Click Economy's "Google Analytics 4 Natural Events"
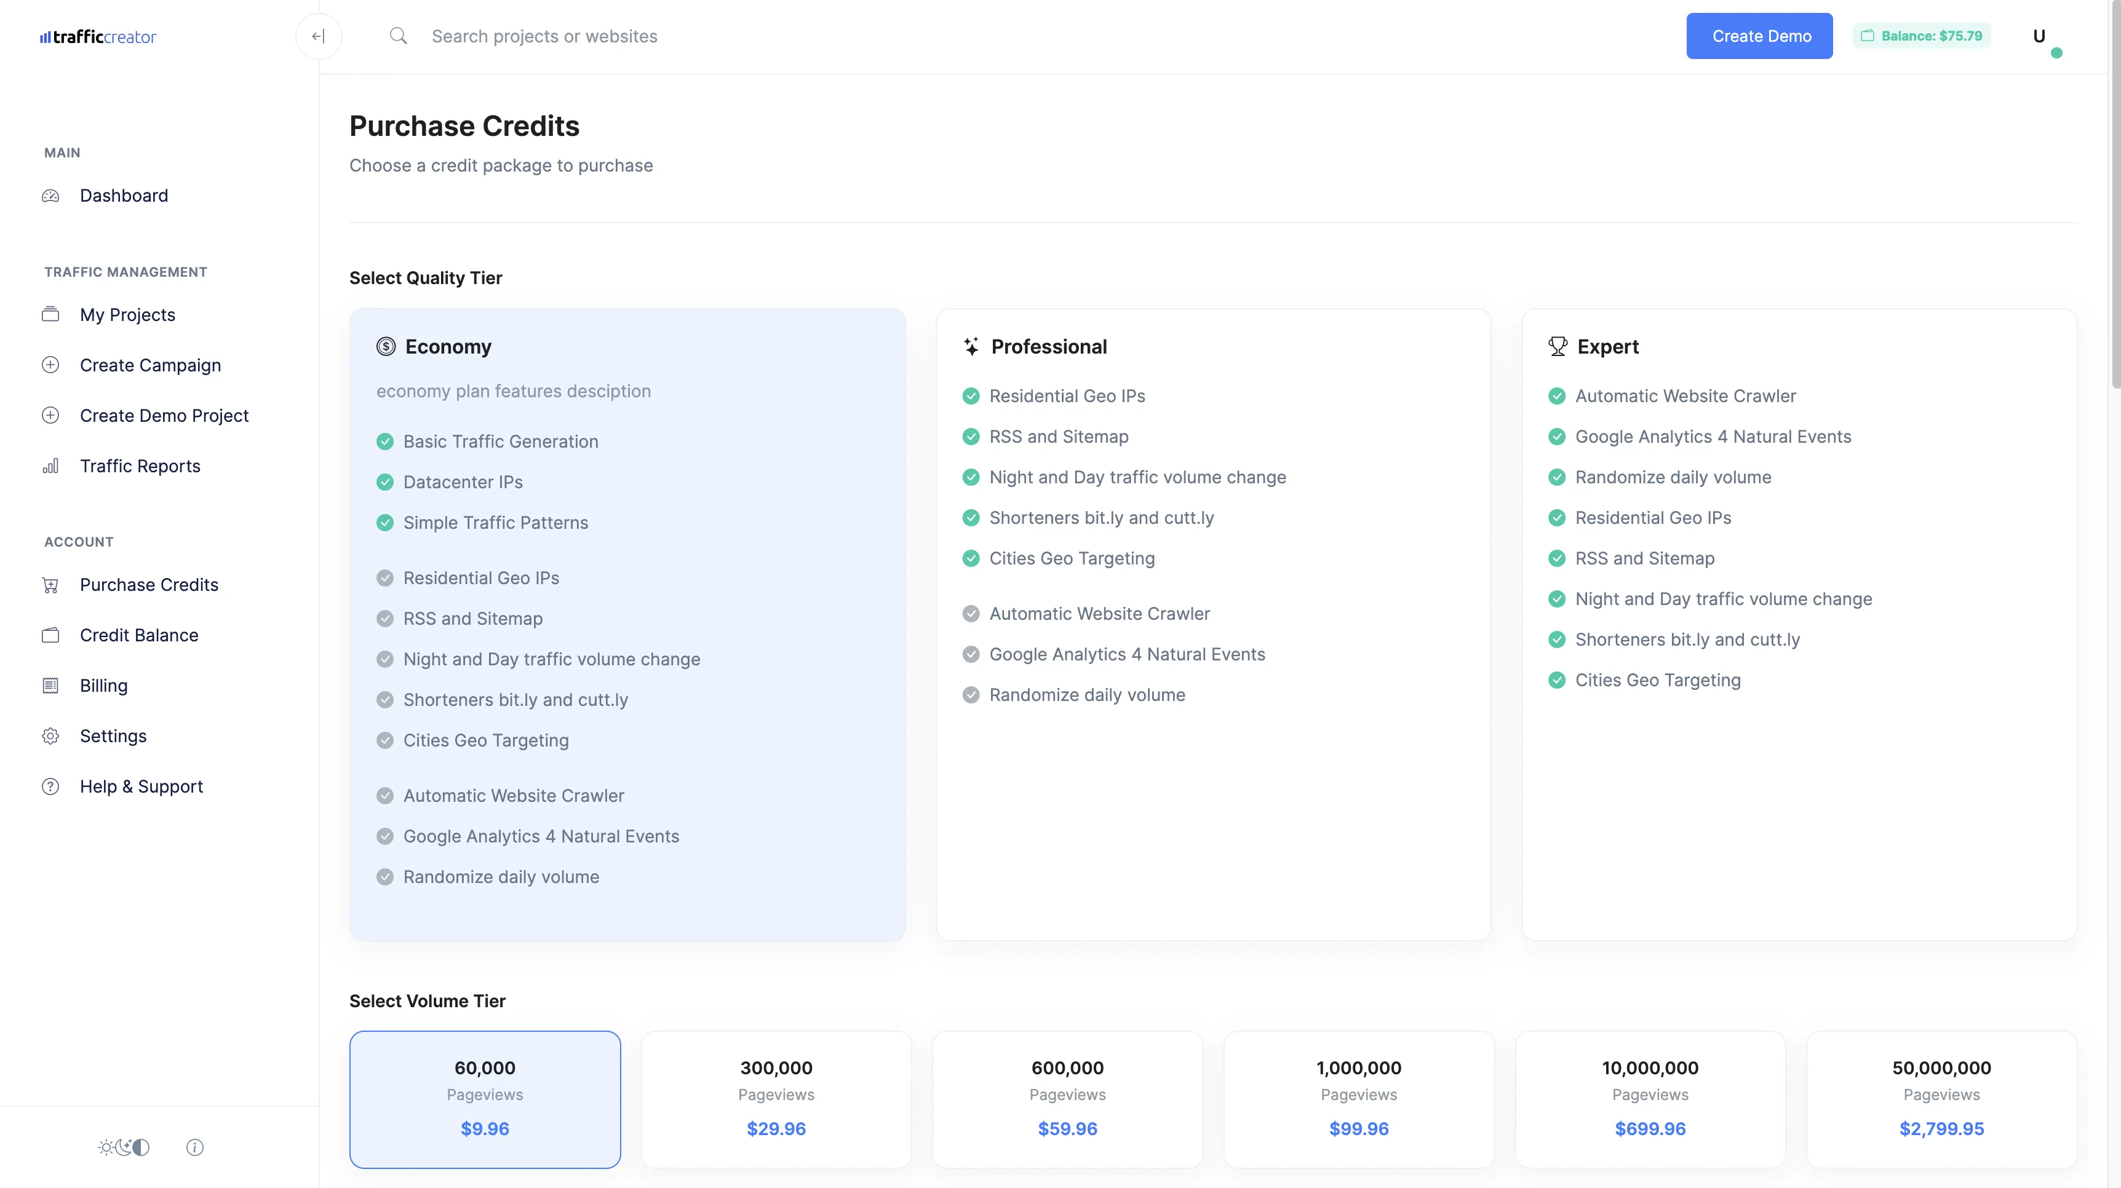 [541, 836]
